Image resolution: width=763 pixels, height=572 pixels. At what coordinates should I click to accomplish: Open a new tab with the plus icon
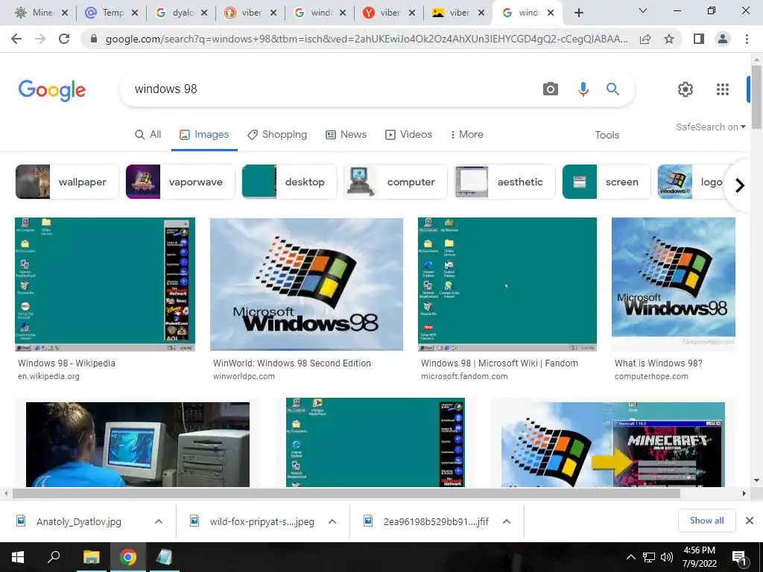point(578,13)
